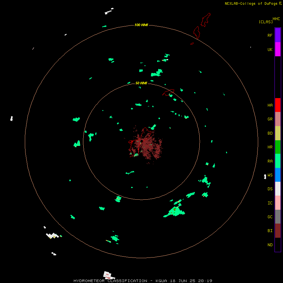This screenshot has height=283, width=283.
Task: Select the GR legend color block
Action: [278, 119]
